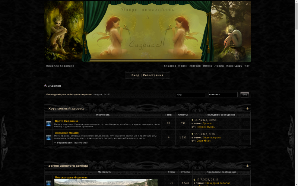Open the Правила Сидриана link
Image resolution: width=298 pixels, height=186 pixels.
click(x=60, y=66)
